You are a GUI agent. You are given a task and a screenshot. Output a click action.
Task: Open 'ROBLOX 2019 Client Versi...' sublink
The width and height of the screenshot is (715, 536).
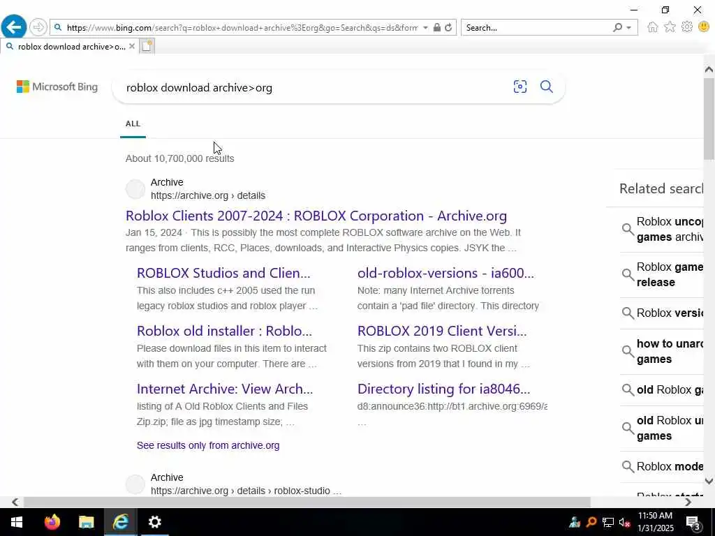(442, 331)
